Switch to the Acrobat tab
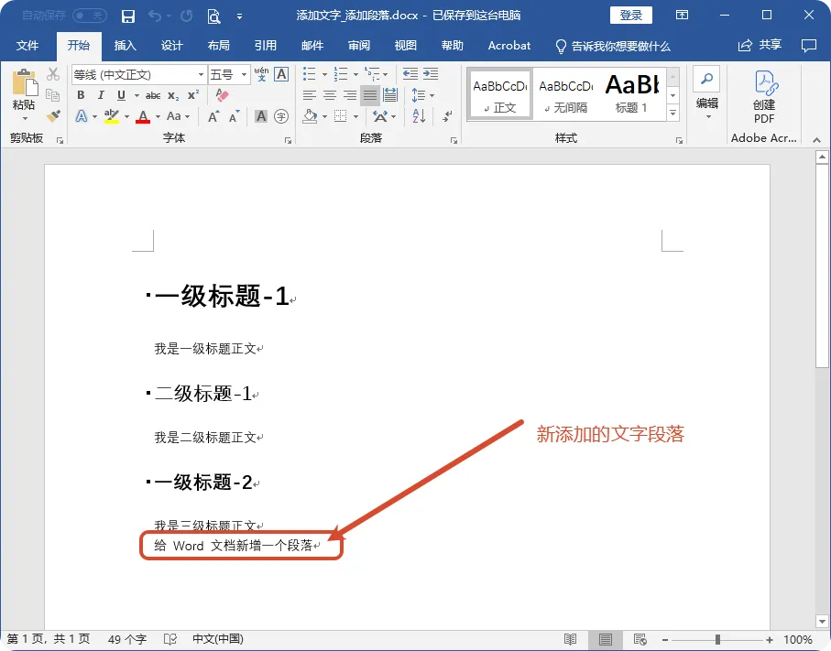Screen dimensions: 831x651 (x=508, y=46)
